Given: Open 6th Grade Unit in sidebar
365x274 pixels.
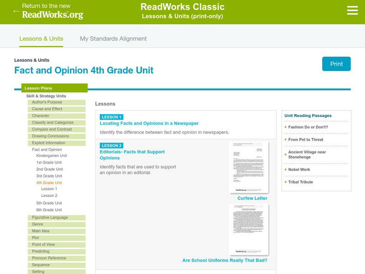Looking at the screenshot, I should coord(49,210).
